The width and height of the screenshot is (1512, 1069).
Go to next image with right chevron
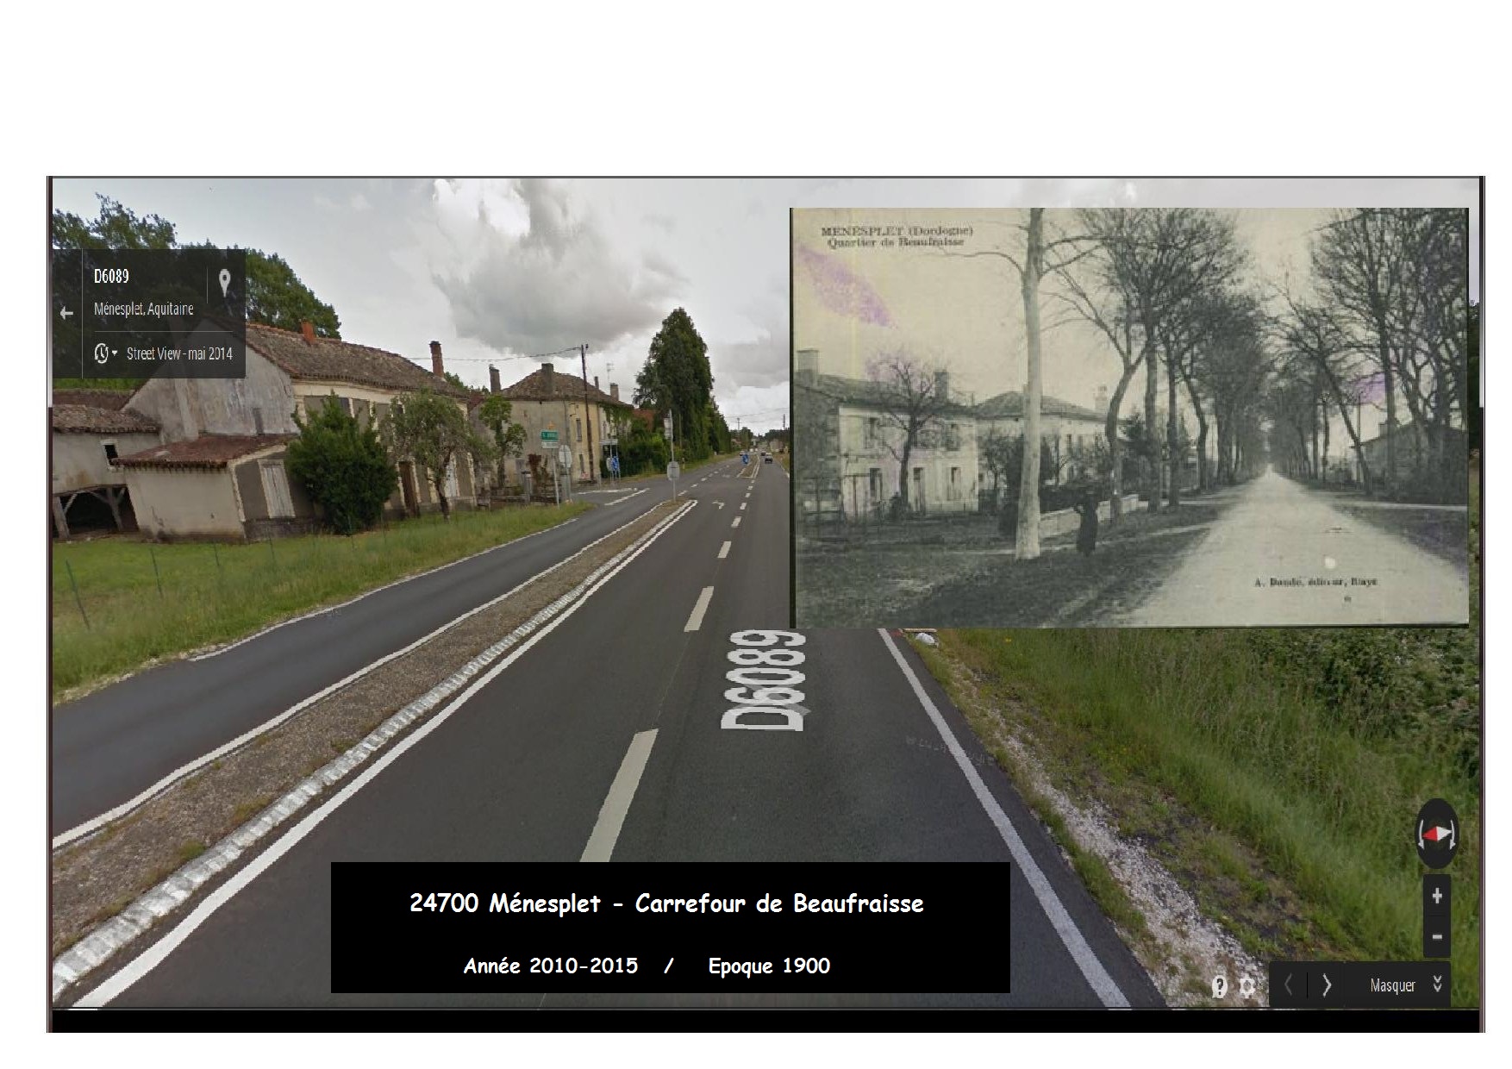(1327, 985)
